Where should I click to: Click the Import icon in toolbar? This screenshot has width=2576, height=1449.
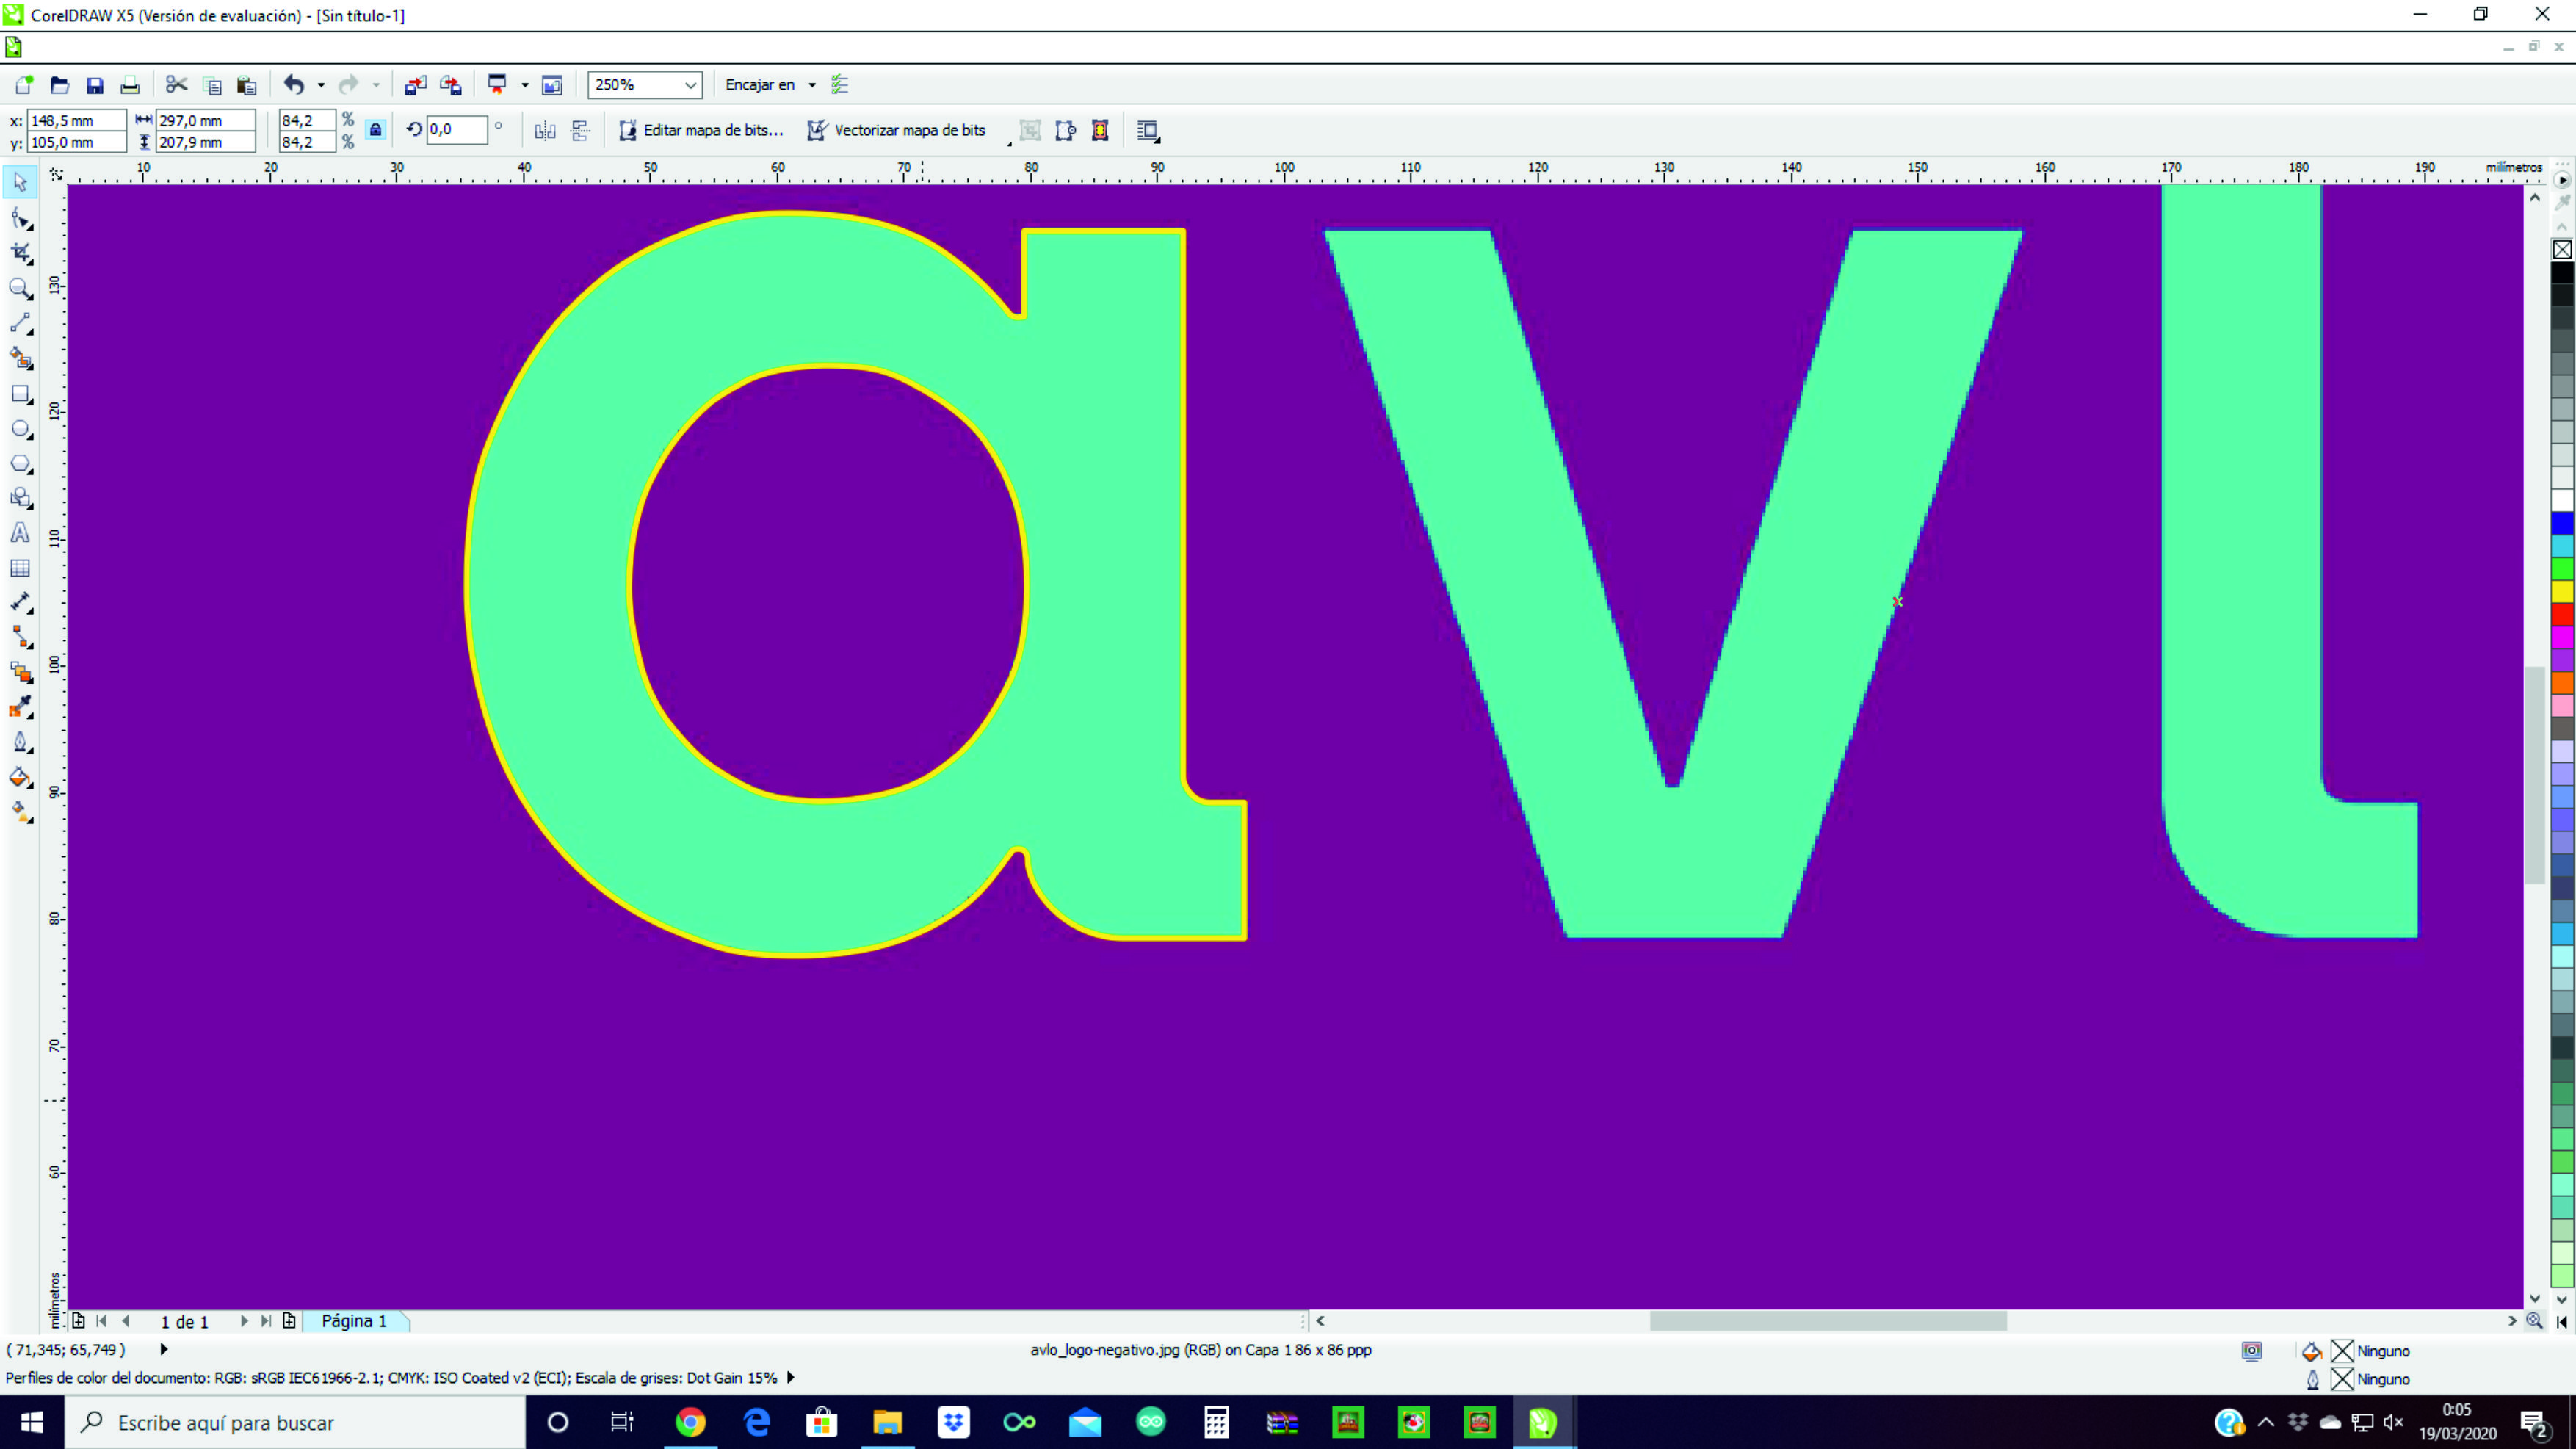pos(415,85)
